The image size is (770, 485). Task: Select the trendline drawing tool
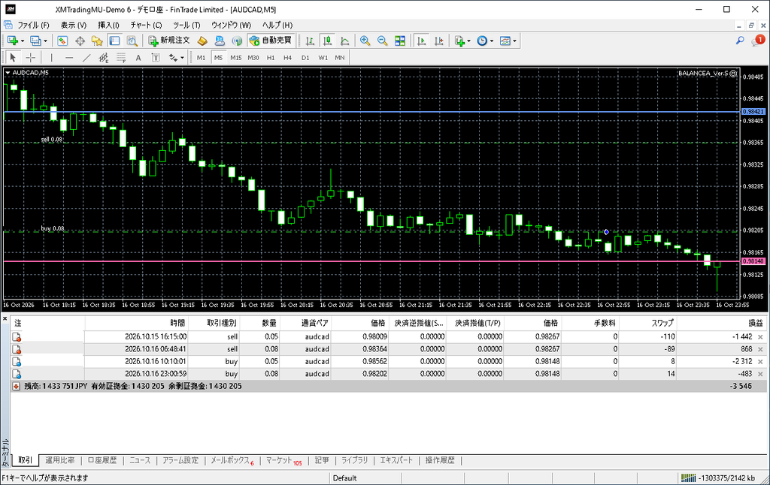[x=86, y=58]
